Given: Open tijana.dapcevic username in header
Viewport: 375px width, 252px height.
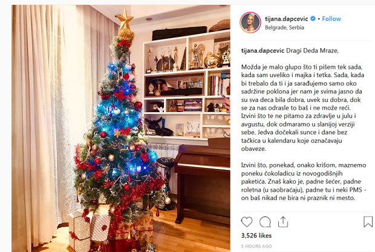Looking at the screenshot, I should tap(286, 19).
